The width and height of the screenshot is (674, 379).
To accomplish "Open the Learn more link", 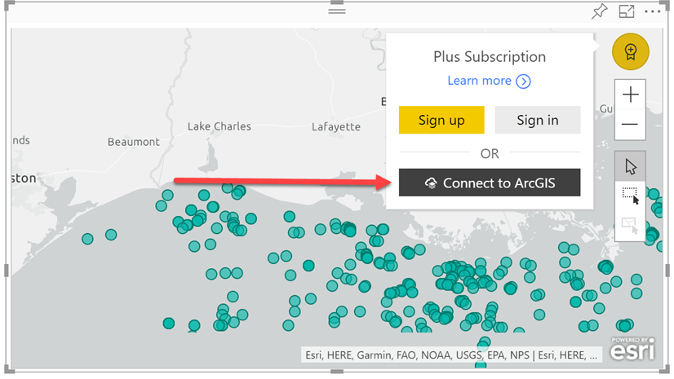I will coord(489,81).
